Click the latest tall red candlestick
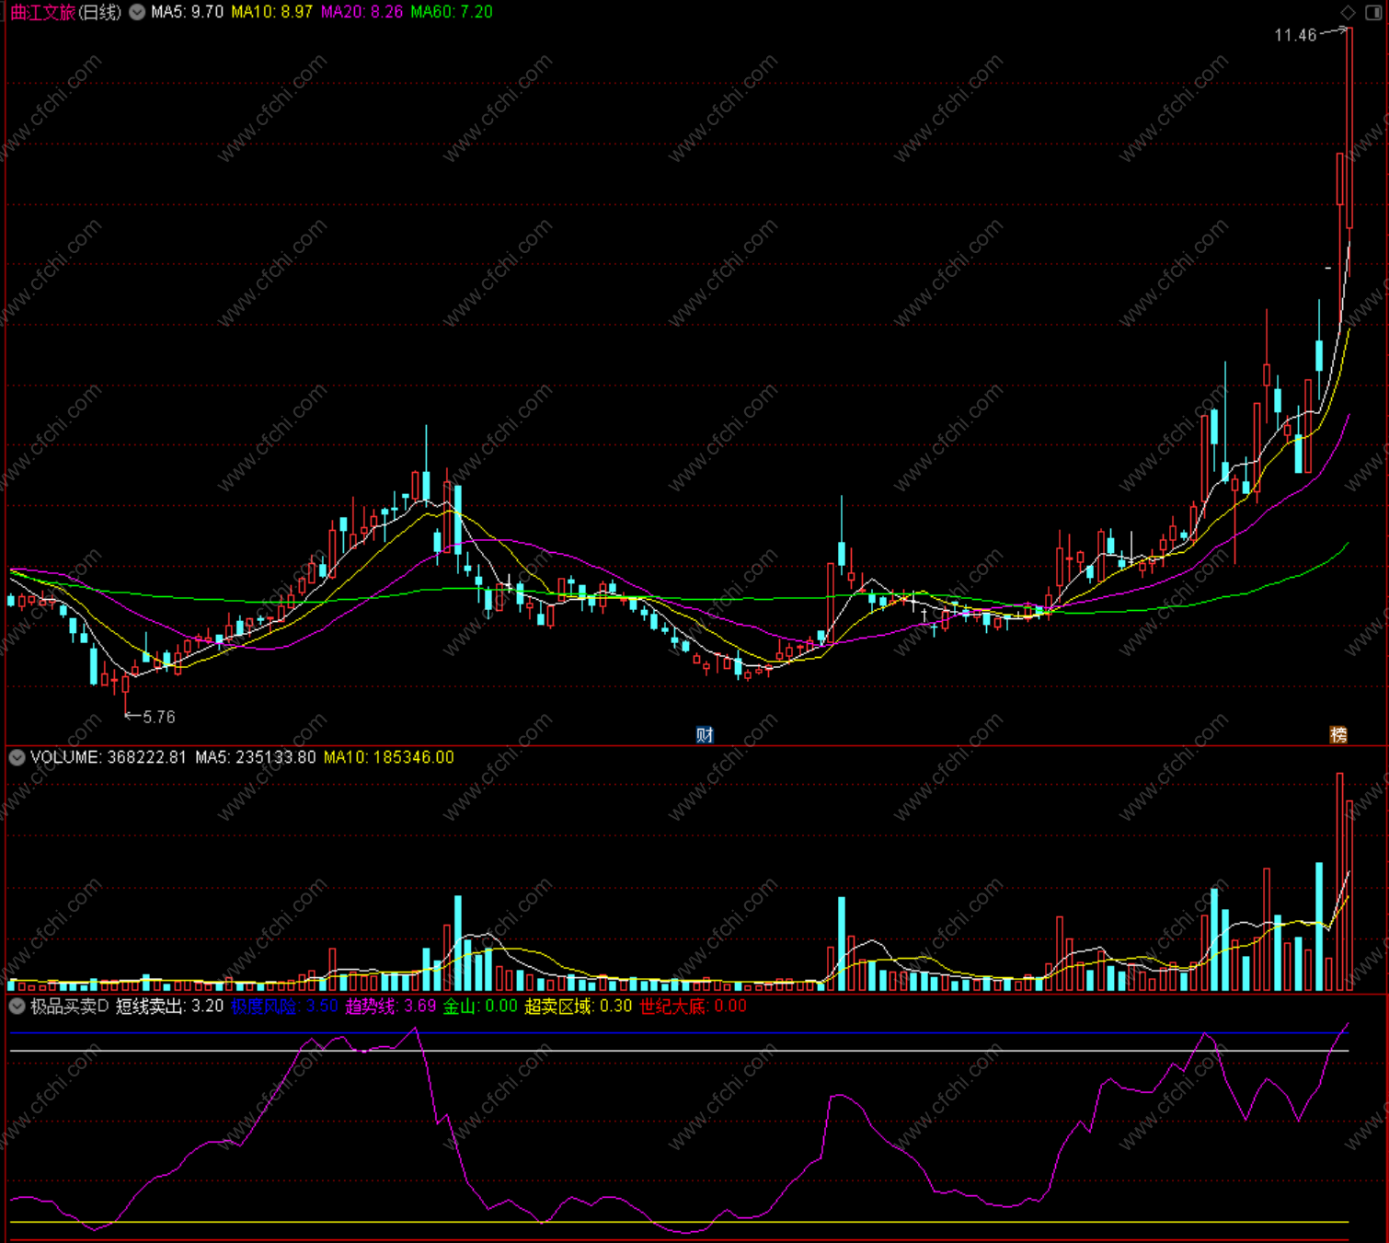1389x1243 pixels. pyautogui.click(x=1349, y=128)
